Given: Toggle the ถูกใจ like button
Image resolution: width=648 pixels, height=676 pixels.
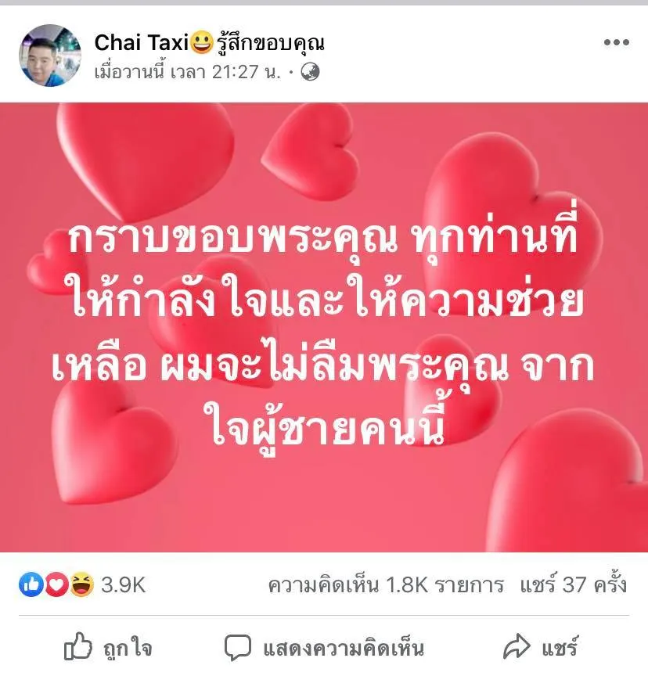Looking at the screenshot, I should click(108, 647).
